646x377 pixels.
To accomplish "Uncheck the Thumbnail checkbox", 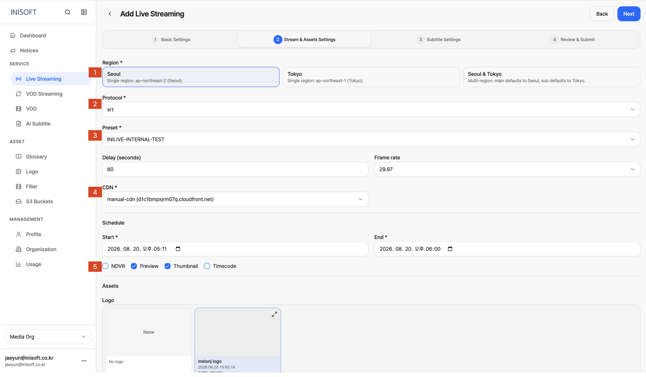I will [x=167, y=266].
